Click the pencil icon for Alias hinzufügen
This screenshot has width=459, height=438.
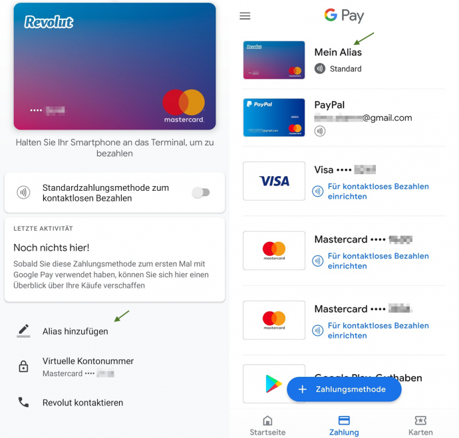pyautogui.click(x=23, y=331)
